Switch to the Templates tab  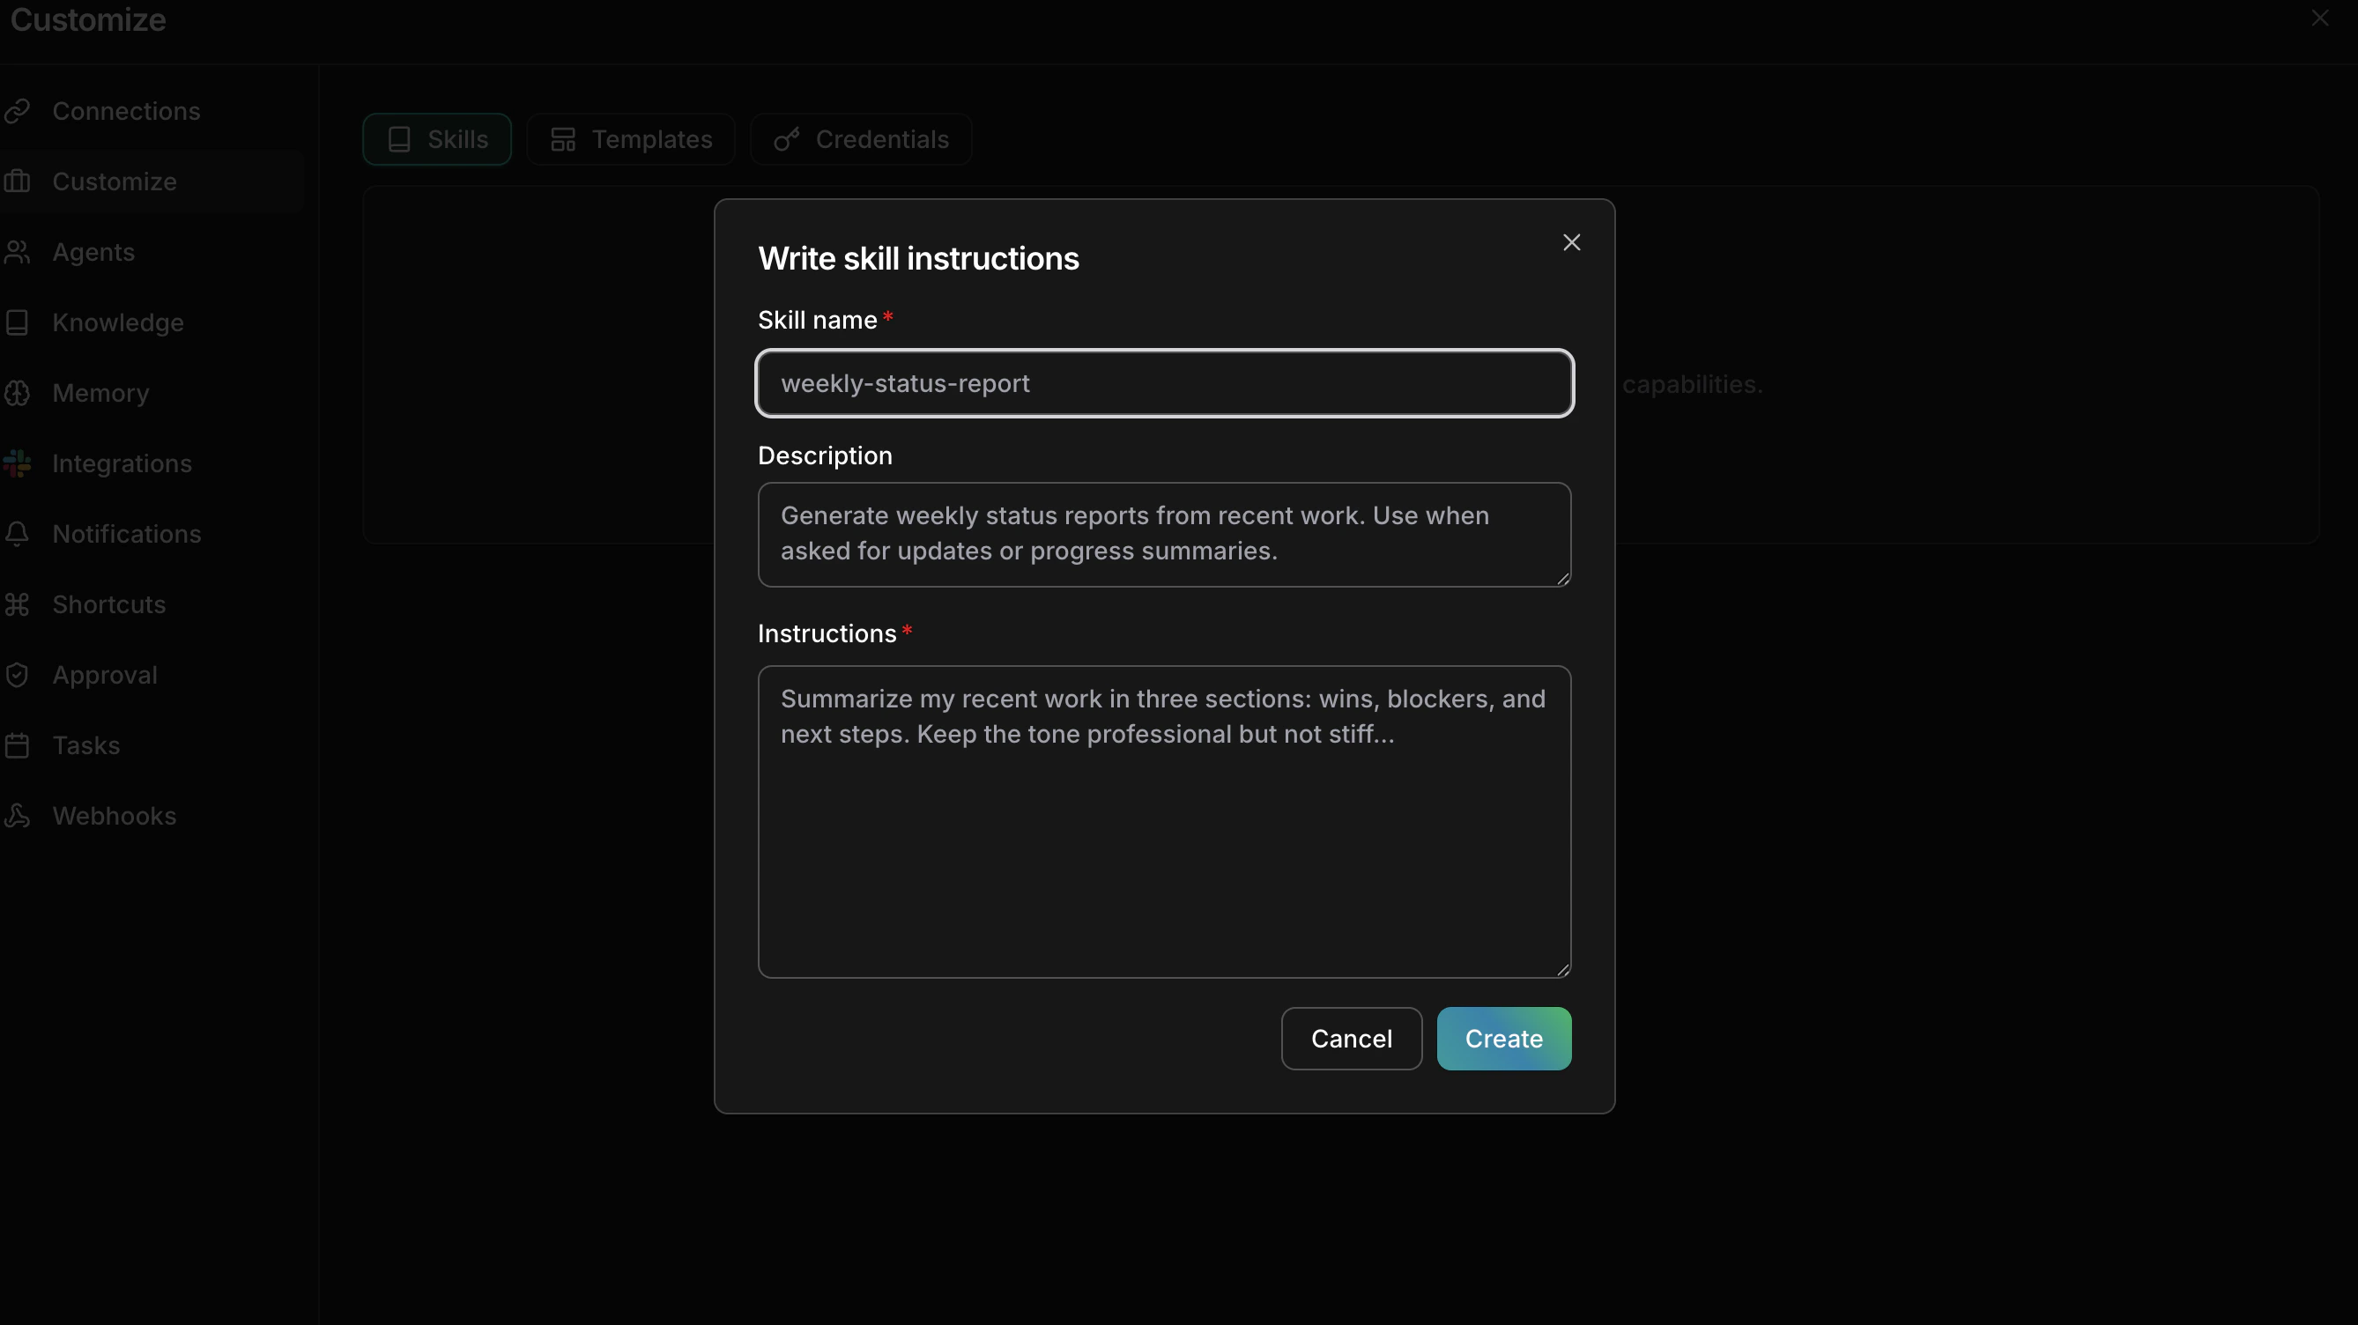tap(630, 139)
